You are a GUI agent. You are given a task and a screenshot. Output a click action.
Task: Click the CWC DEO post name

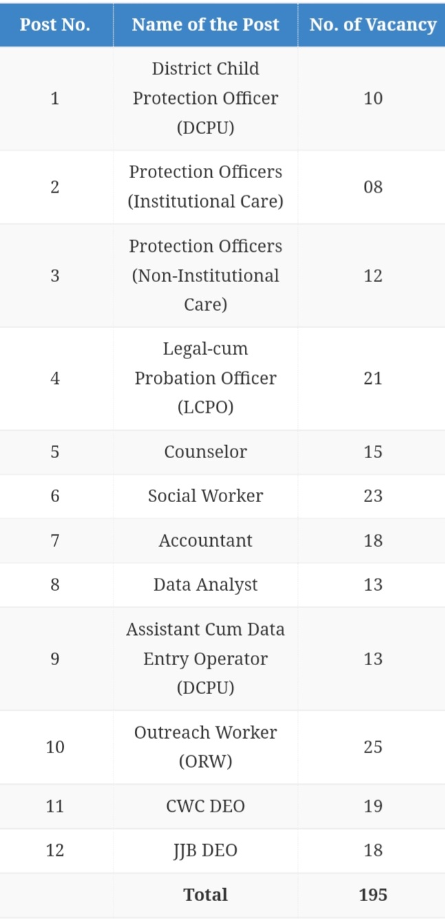[x=205, y=806]
